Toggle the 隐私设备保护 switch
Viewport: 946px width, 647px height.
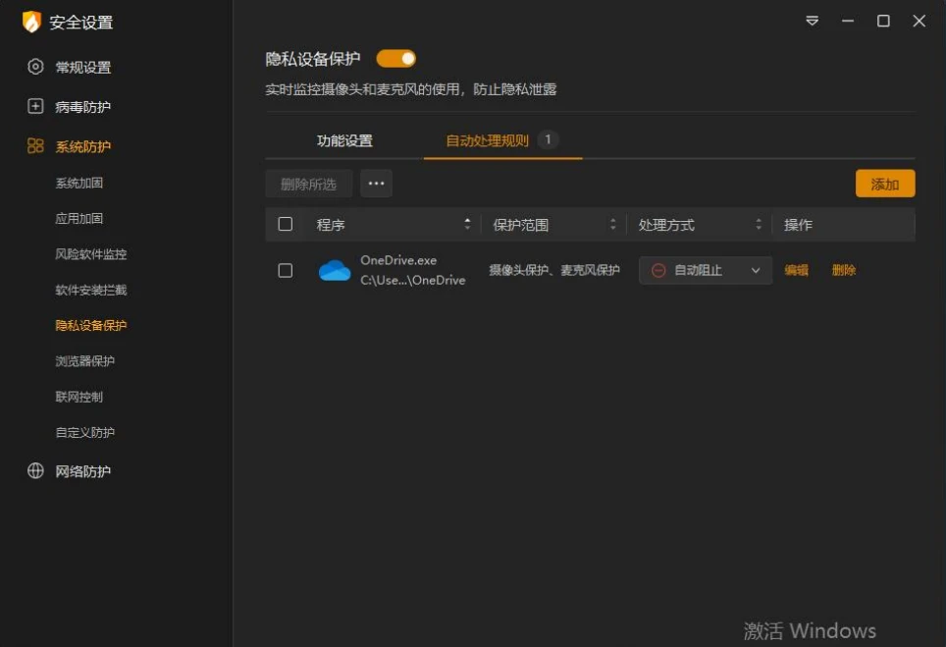click(x=395, y=59)
